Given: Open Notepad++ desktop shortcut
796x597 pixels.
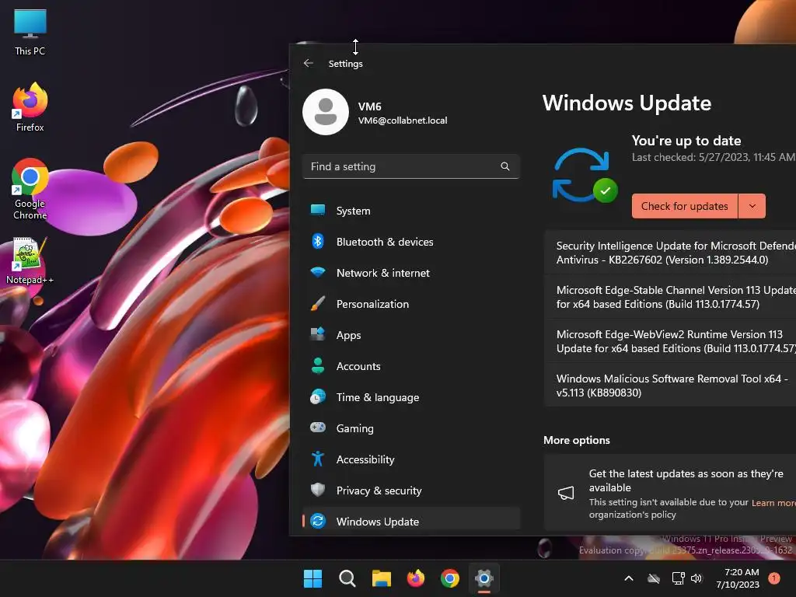Looking at the screenshot, I should point(30,261).
